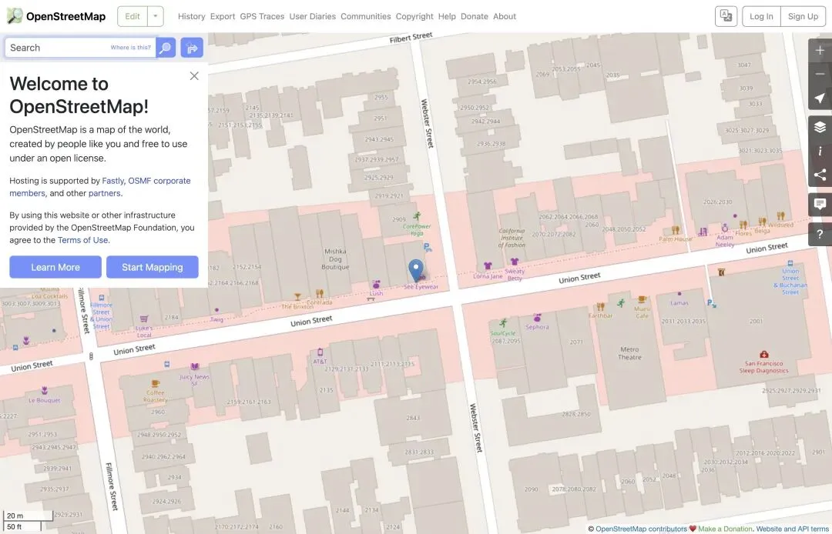Screen dimensions: 832x534
Task: Add a map note icon
Action: pos(820,204)
